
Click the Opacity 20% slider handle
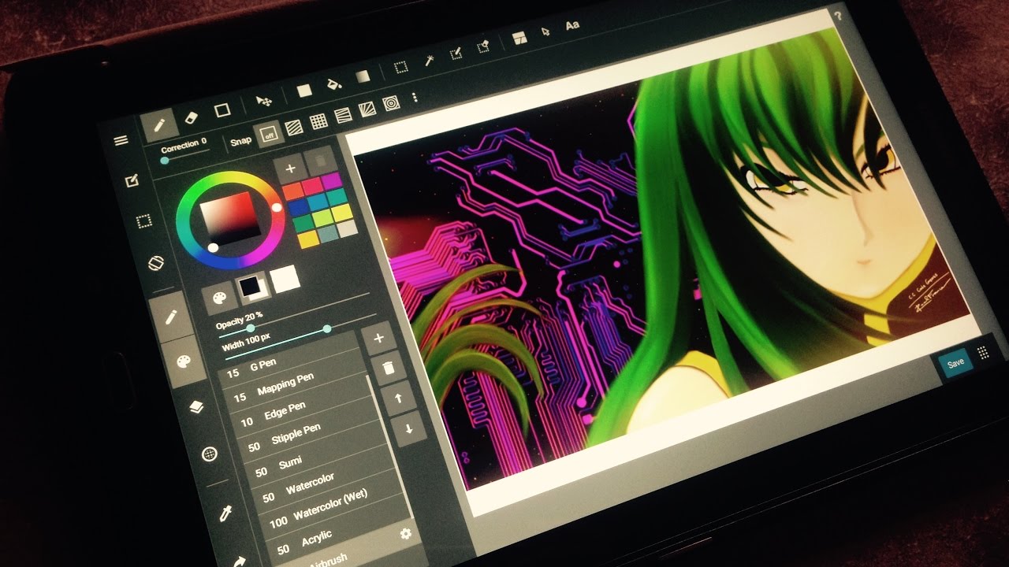pyautogui.click(x=251, y=328)
